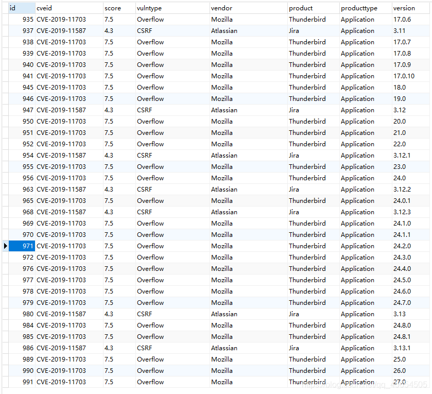Select the highlighted id cell 971

pos(22,246)
